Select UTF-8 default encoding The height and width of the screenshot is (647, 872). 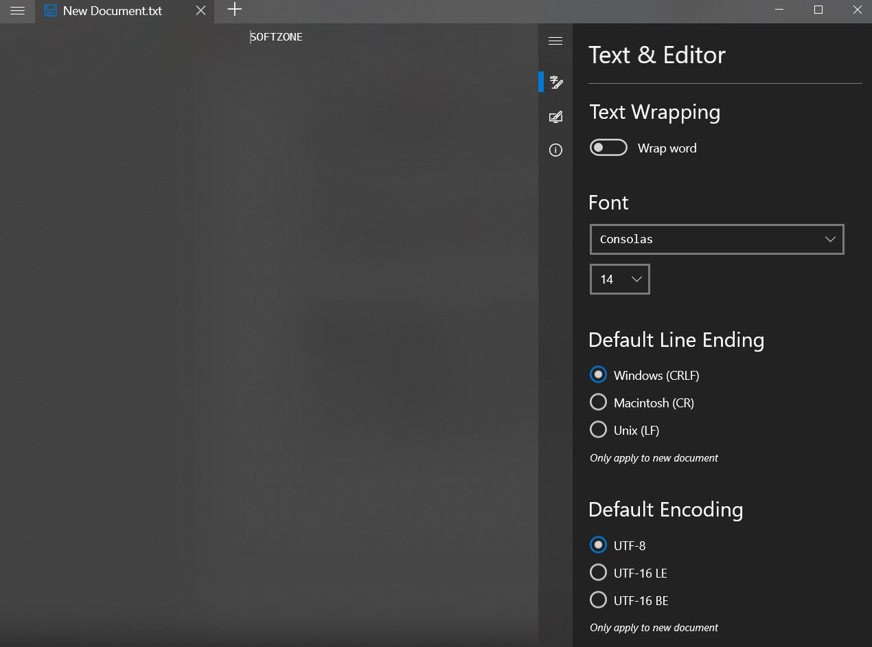(599, 545)
